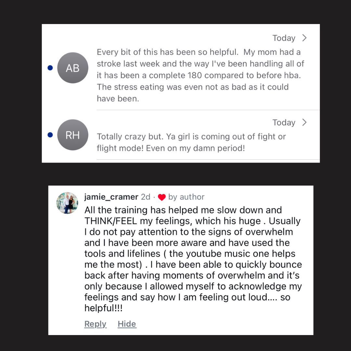Reply to jamie_cramer's comment

pos(95,324)
